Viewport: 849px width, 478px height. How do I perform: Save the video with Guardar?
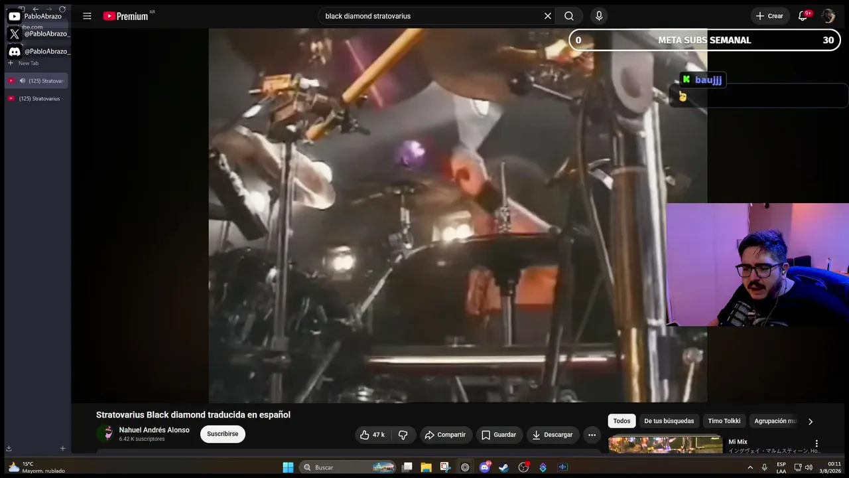(x=499, y=435)
